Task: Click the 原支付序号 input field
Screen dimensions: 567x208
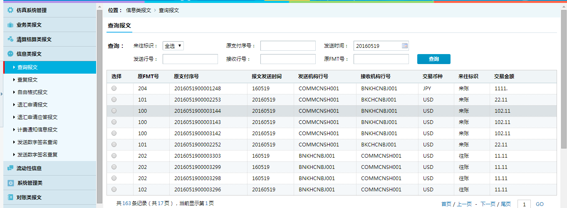Action: click(288, 46)
